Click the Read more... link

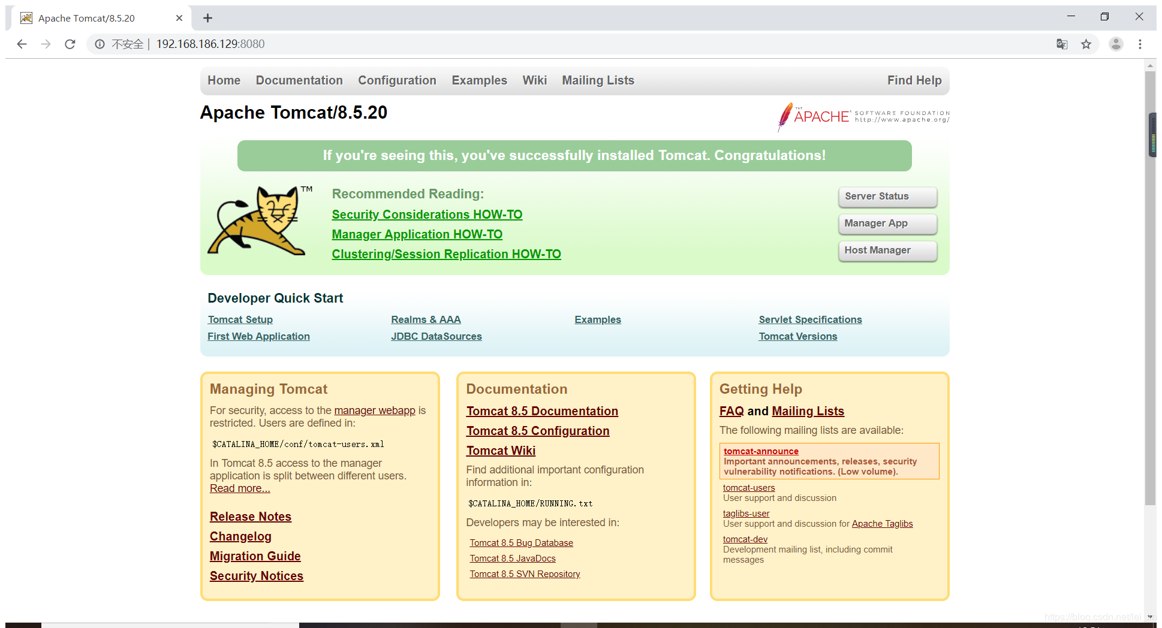240,488
